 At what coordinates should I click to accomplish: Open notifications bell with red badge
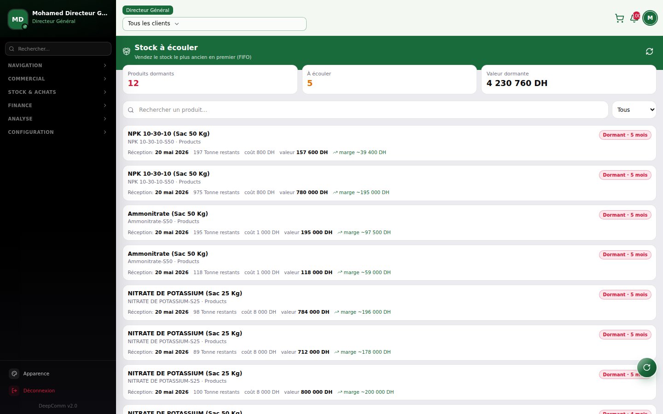coord(634,18)
